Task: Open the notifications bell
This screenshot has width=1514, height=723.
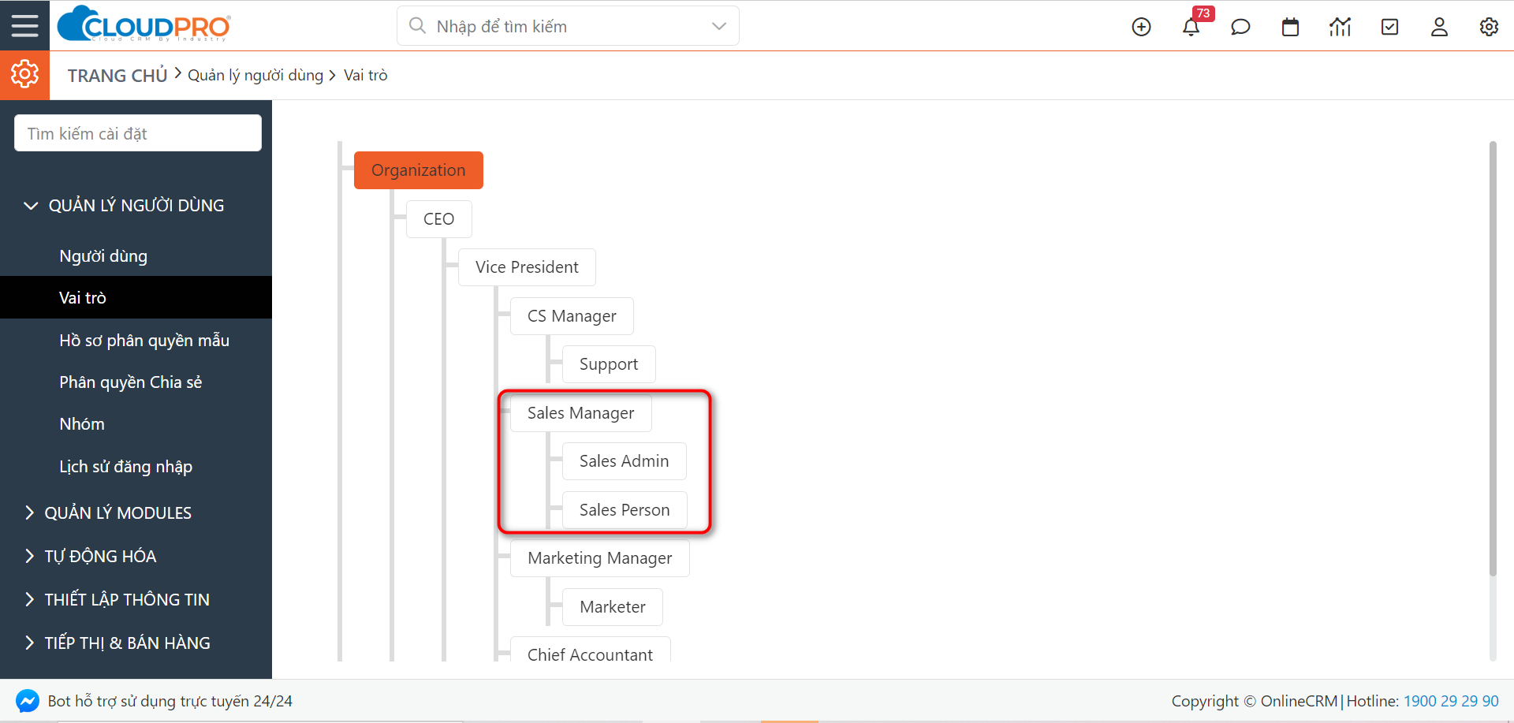Action: pos(1191,27)
